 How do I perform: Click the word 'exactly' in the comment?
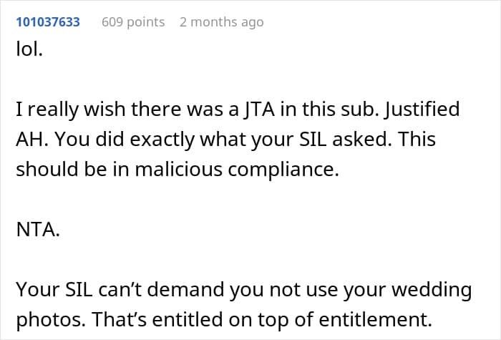(162, 140)
